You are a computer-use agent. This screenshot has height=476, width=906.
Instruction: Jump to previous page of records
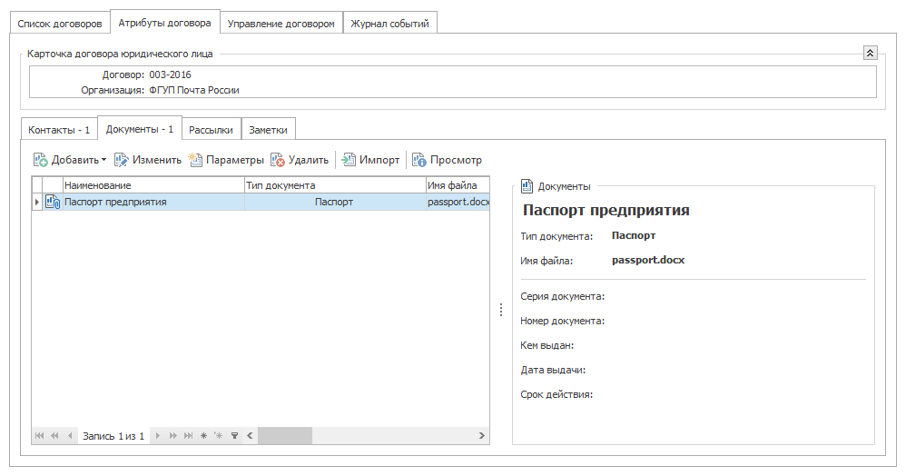click(x=54, y=435)
